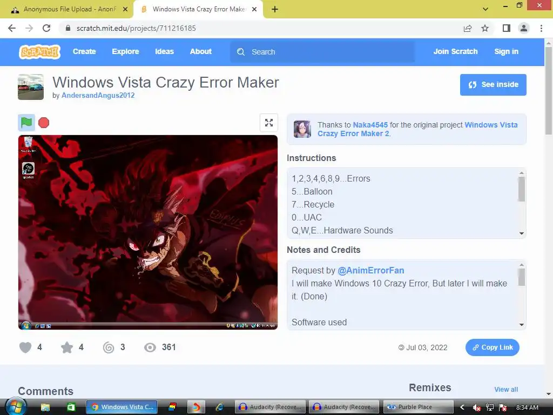Image resolution: width=553 pixels, height=415 pixels.
Task: Open @AnimErrorFan profile link
Action: coord(370,270)
